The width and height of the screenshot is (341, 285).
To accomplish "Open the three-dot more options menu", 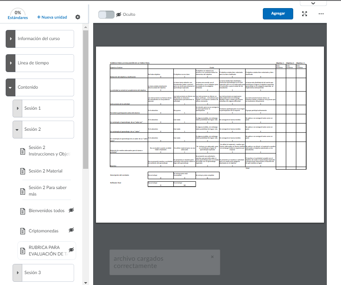I will [321, 14].
